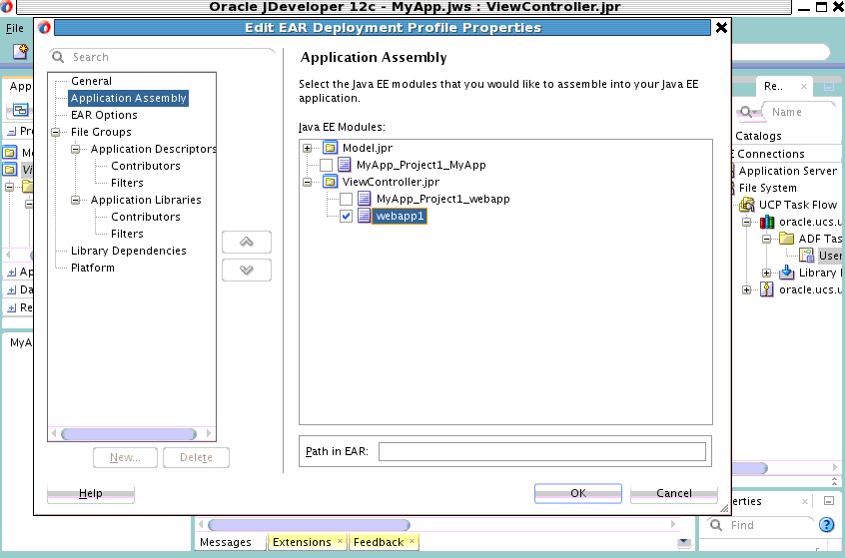Select Filters under Application Libraries
845x558 pixels.
pyautogui.click(x=127, y=234)
